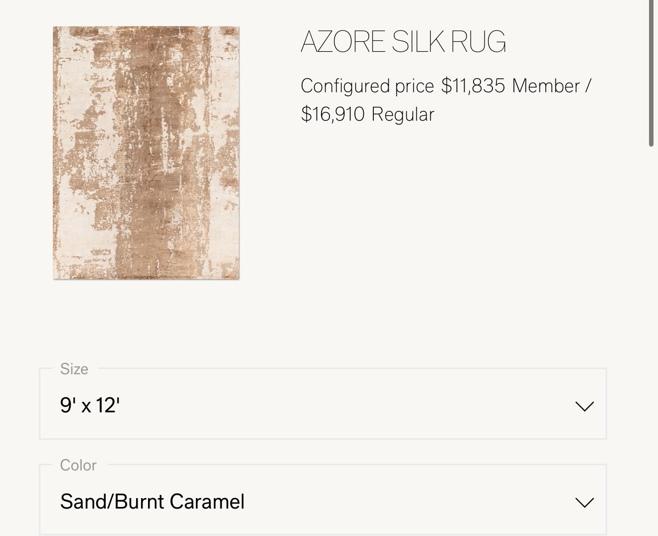Screen dimensions: 658x536
Task: Select the Sand/Burnt Caramel color option
Action: pos(153,502)
